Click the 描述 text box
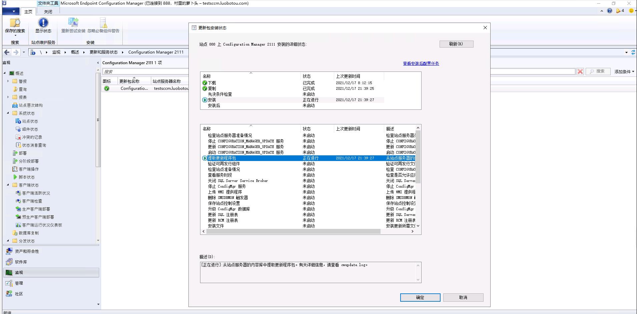This screenshot has width=637, height=314. [310, 272]
